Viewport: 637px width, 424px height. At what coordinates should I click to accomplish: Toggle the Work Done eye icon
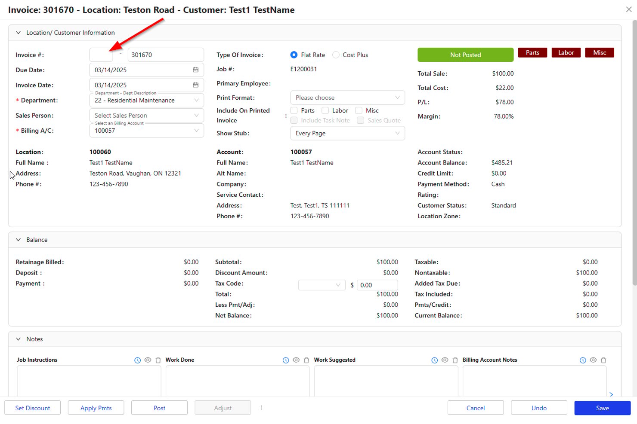pyautogui.click(x=296, y=360)
